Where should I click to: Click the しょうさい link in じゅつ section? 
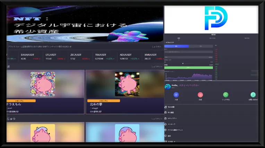pos(157,119)
